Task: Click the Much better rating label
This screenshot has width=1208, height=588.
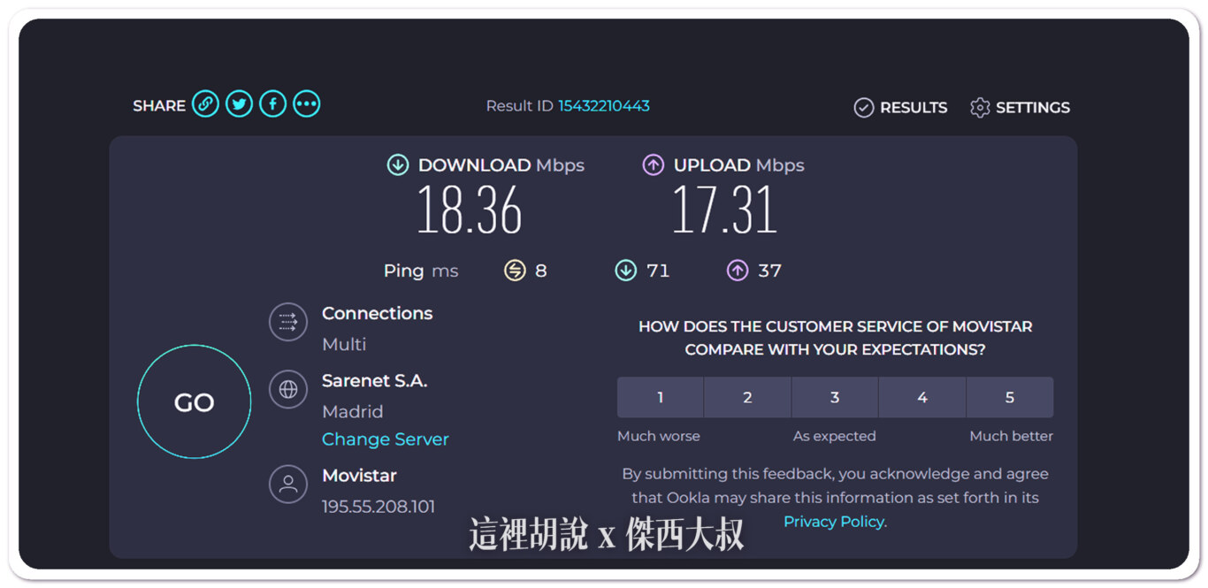Action: [1011, 436]
